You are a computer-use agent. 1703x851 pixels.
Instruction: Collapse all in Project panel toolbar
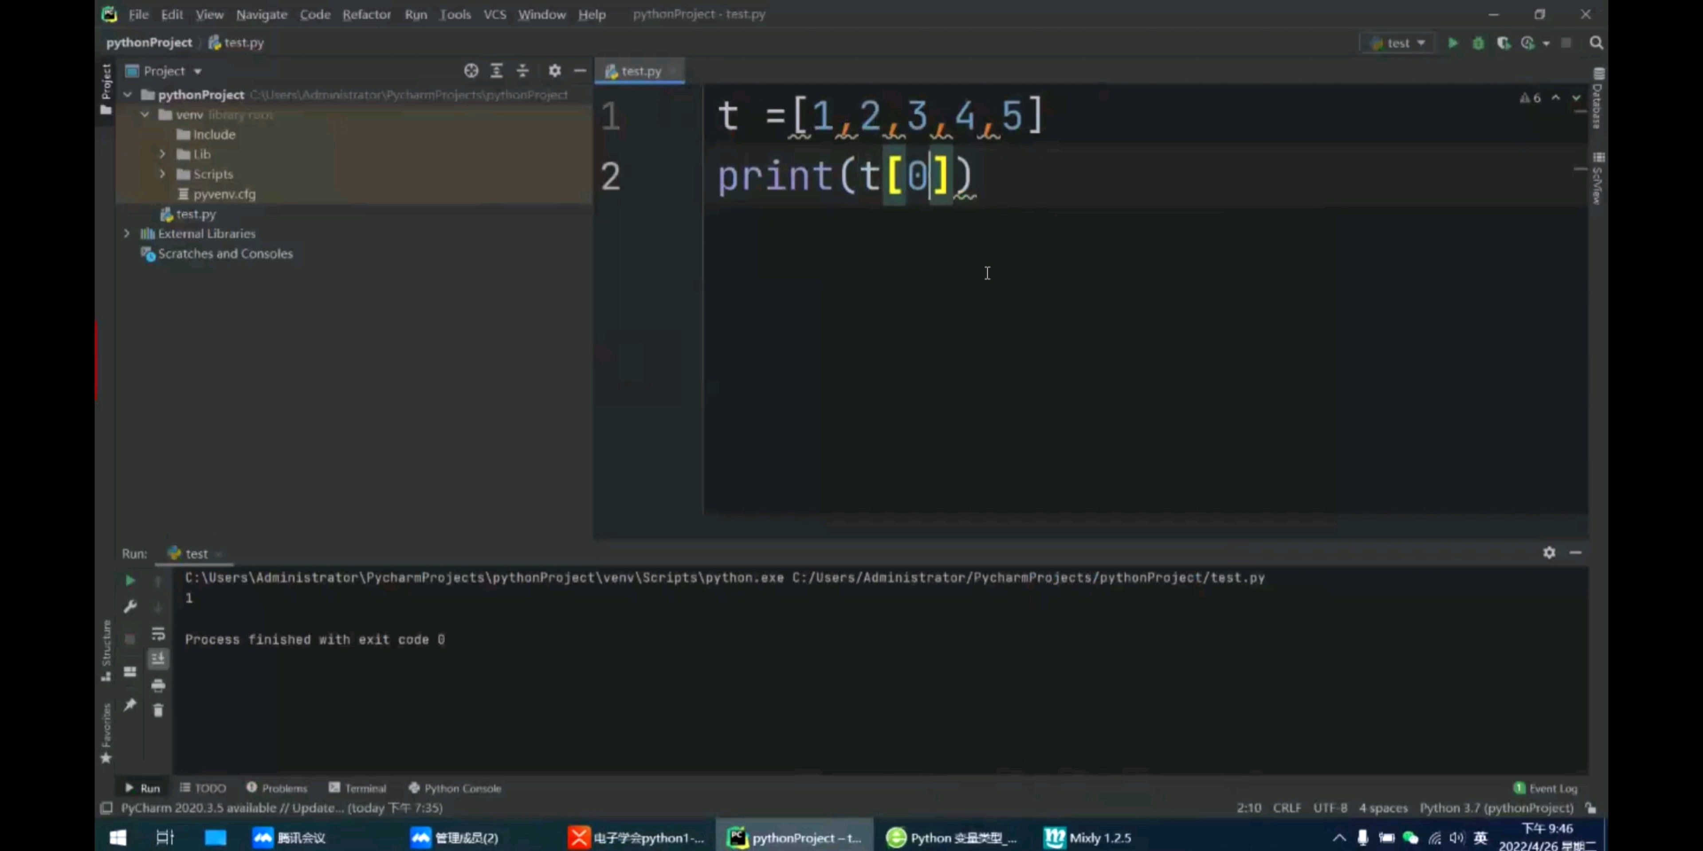(x=522, y=71)
